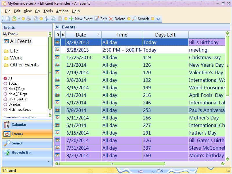
Task: Open the Tools menu
Action: (x=48, y=11)
